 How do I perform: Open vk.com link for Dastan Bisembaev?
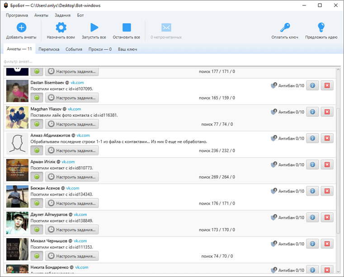click(77, 83)
